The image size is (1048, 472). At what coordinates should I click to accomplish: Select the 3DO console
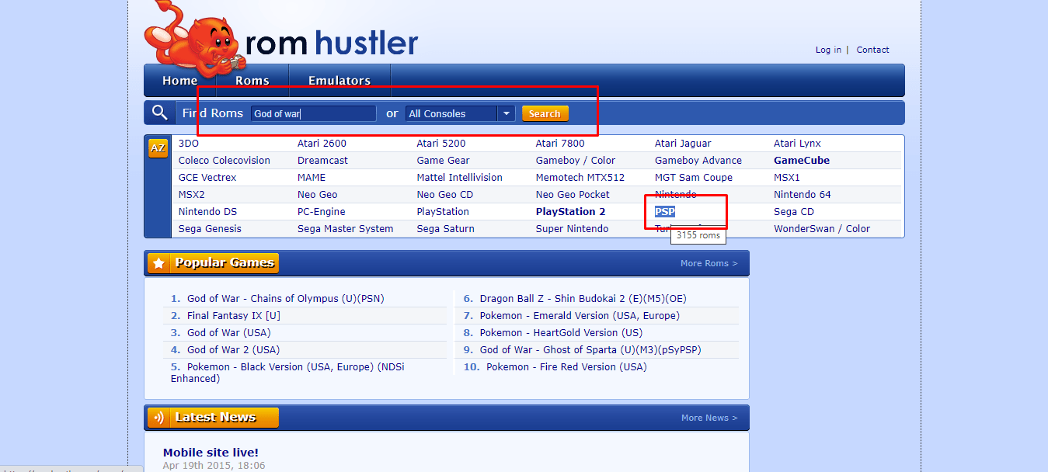189,144
